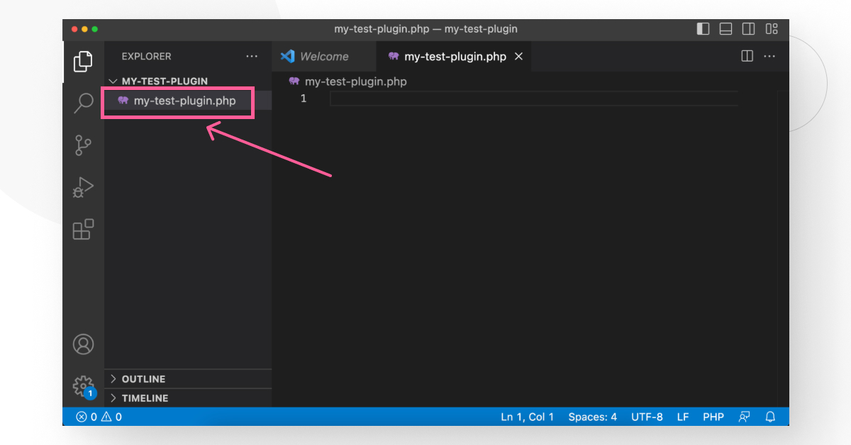Open the Extensions view
Image resolution: width=851 pixels, height=445 pixels.
click(83, 230)
